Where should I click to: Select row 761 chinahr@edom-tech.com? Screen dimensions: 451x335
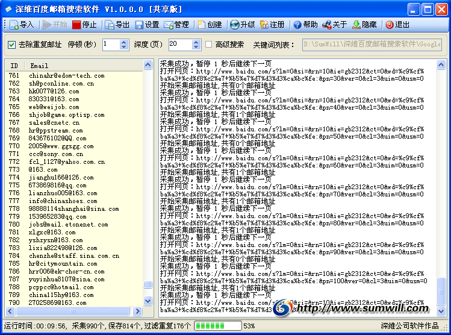(74, 76)
